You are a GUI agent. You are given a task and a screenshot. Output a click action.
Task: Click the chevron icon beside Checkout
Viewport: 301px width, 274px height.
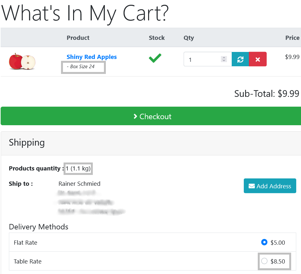coord(135,116)
